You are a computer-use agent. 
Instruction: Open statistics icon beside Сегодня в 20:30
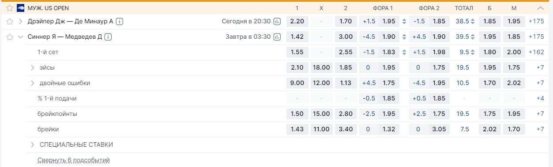click(x=277, y=21)
